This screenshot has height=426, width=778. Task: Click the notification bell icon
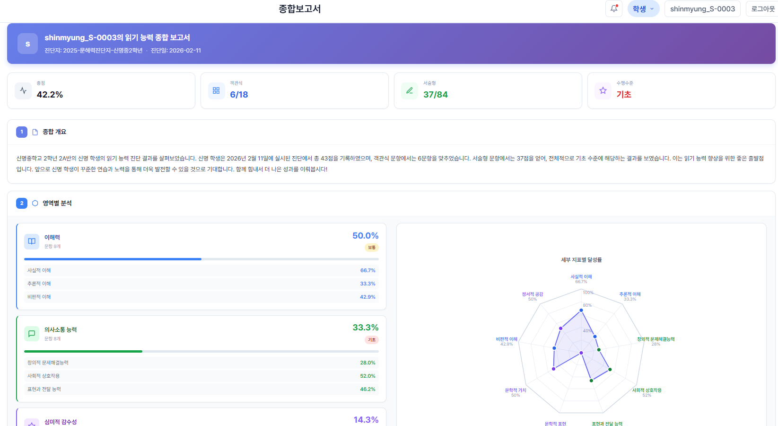pos(613,9)
